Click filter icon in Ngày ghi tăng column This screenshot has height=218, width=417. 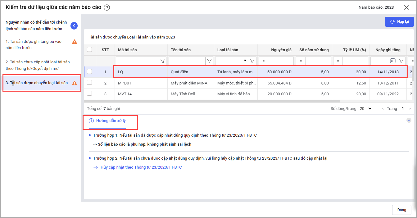coord(401,61)
